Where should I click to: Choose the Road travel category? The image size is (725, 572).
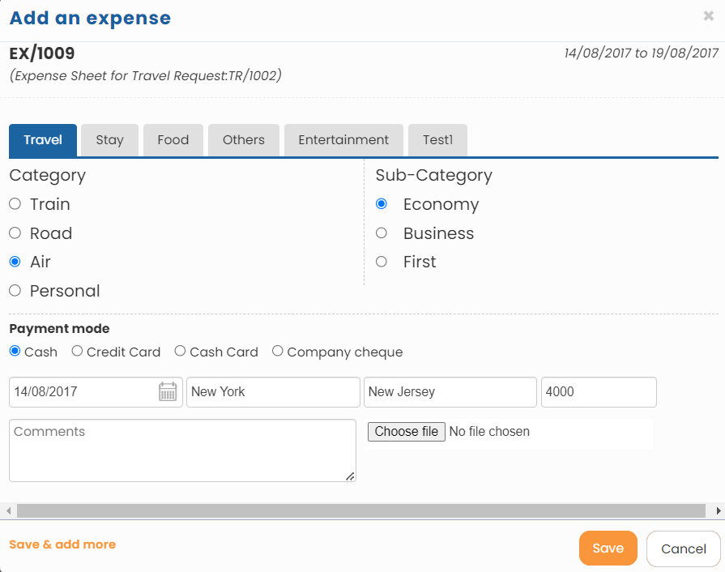(x=15, y=233)
